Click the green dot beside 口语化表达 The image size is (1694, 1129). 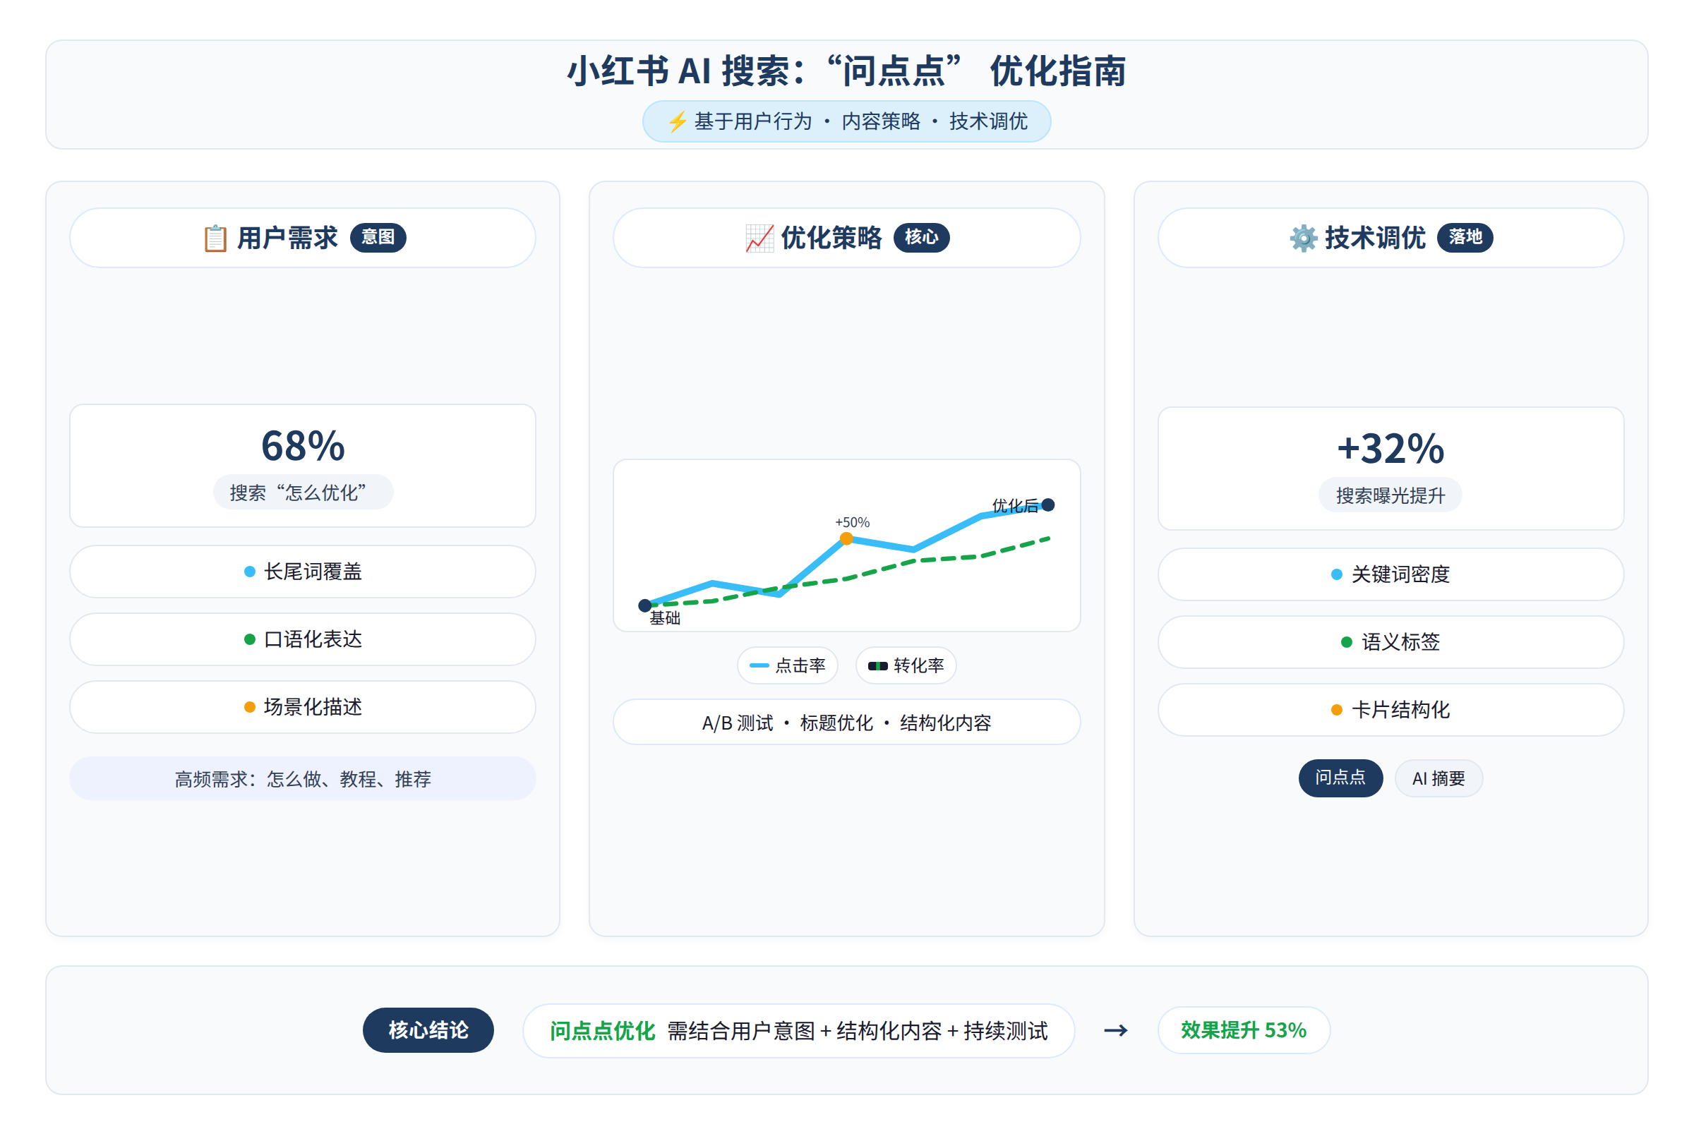point(250,639)
